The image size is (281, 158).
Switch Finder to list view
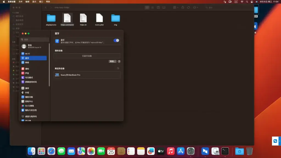[x=152, y=7]
